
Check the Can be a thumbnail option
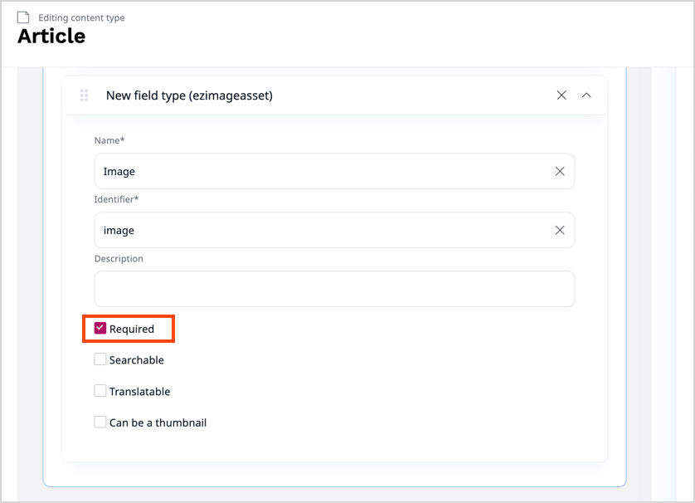(x=100, y=422)
